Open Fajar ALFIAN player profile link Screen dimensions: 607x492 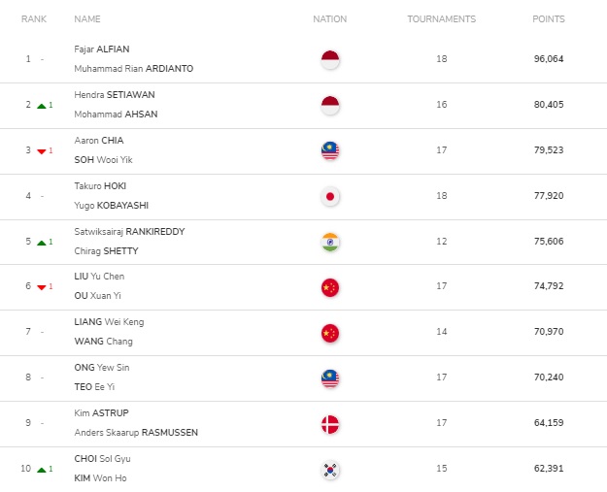coord(102,49)
